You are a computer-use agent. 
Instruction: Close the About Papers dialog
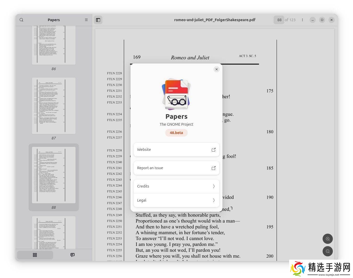pyautogui.click(x=217, y=69)
